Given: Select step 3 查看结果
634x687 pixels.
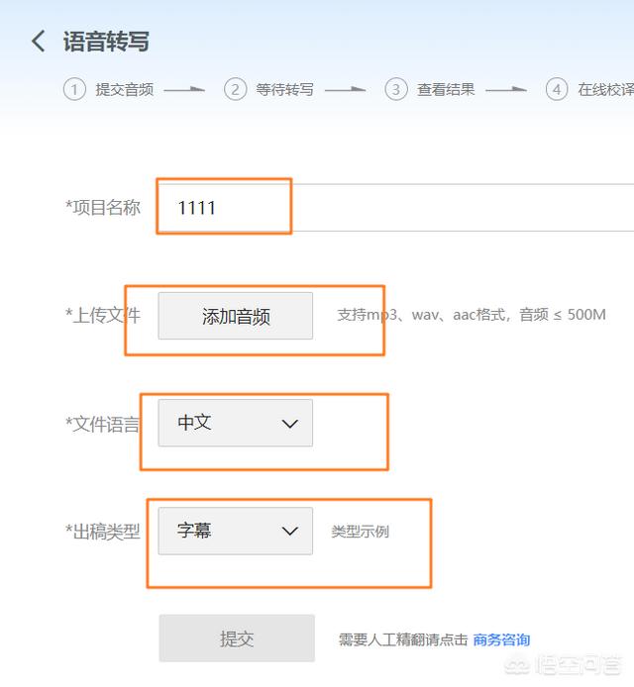Looking at the screenshot, I should [430, 89].
